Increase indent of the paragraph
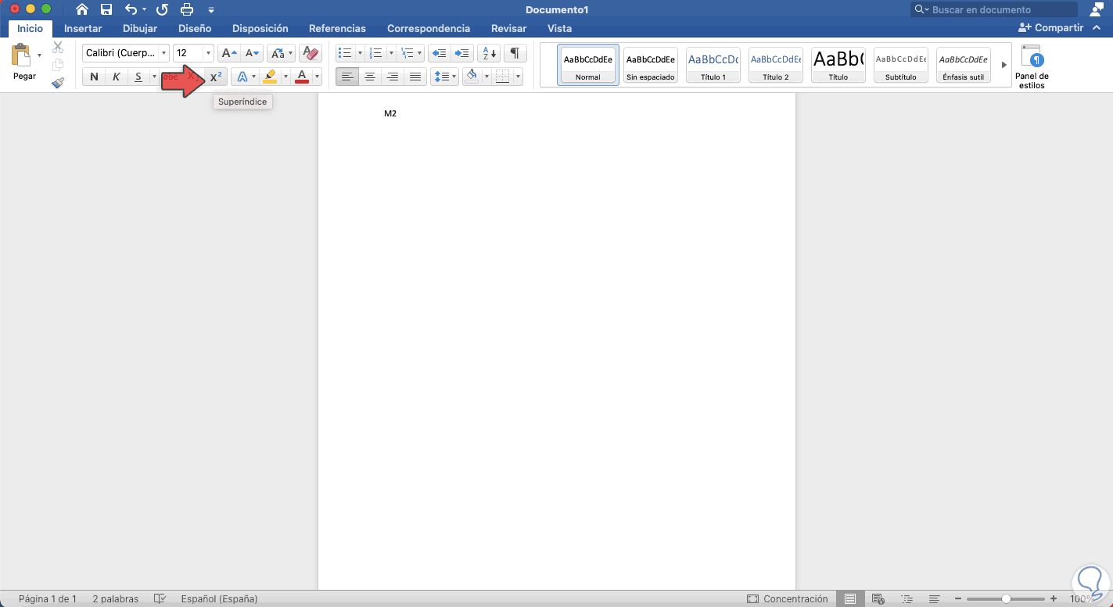This screenshot has width=1113, height=607. tap(463, 53)
